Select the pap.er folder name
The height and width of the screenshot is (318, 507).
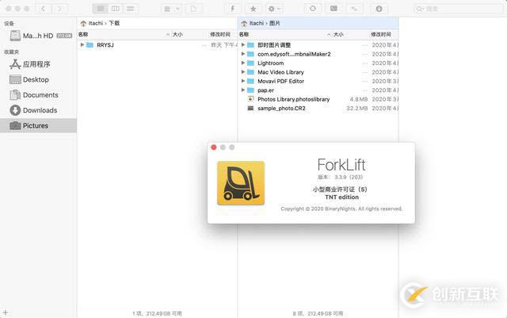[266, 90]
